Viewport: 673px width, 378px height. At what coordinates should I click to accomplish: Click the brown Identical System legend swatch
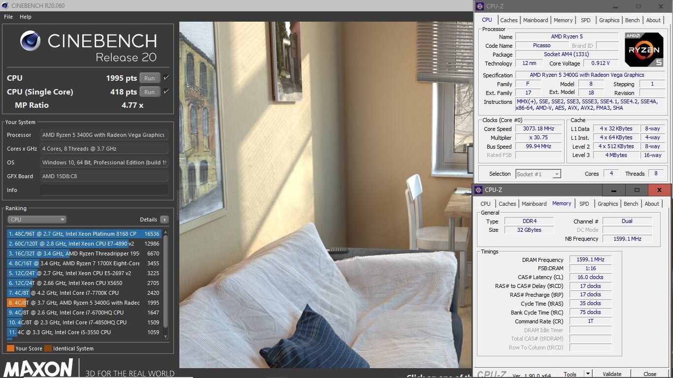coord(48,348)
